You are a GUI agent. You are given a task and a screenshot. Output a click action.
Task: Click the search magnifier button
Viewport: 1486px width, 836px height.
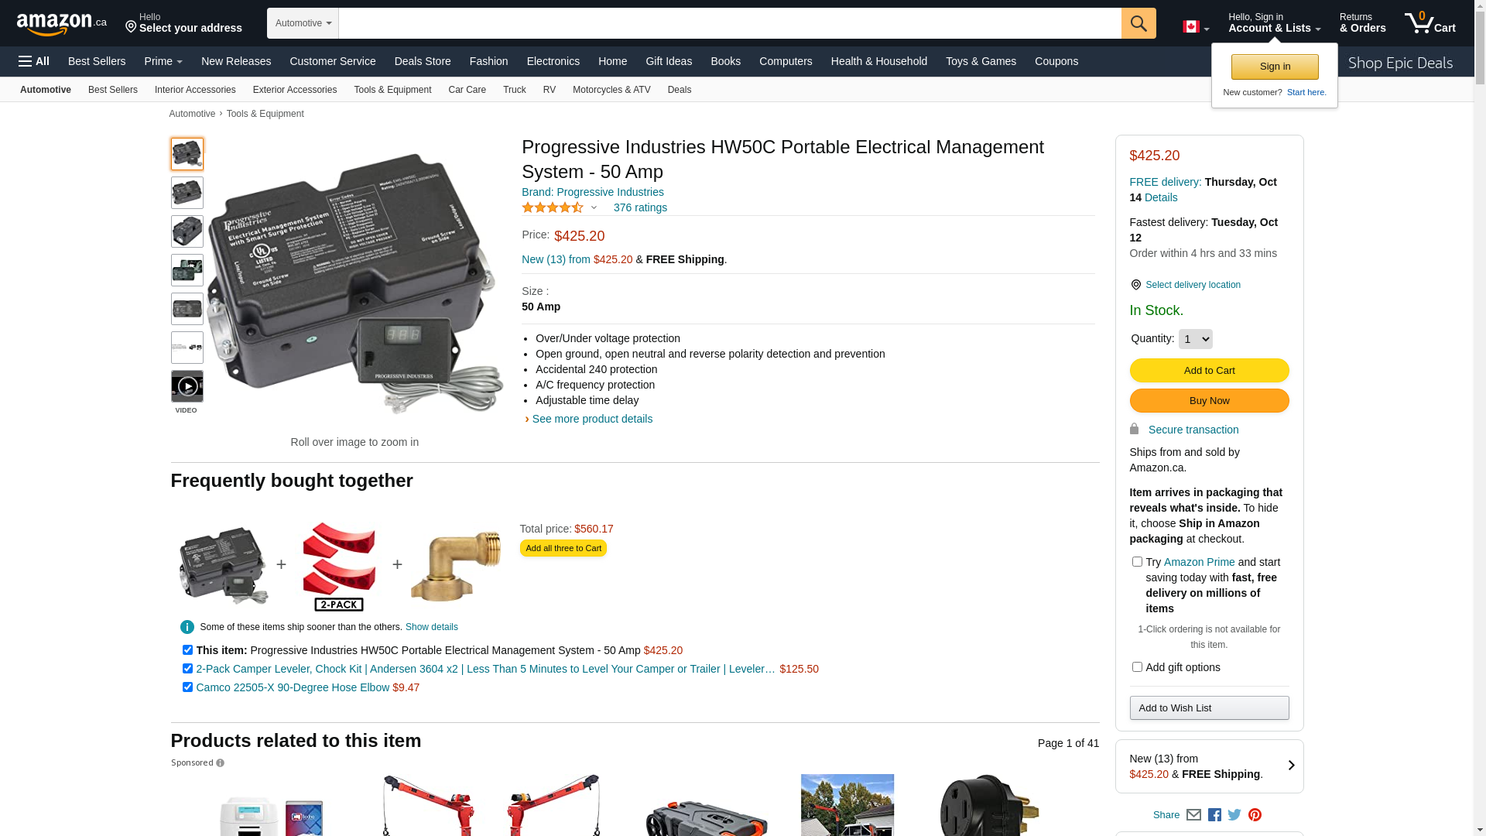point(1138,23)
